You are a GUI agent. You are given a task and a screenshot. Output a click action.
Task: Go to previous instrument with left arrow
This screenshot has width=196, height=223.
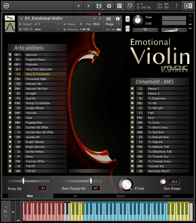point(79,6)
